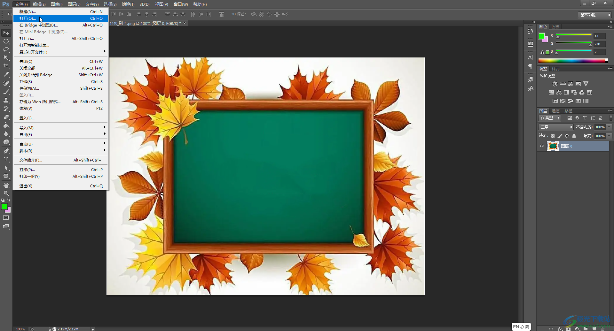This screenshot has width=614, height=331.
Task: Click 存储为(A)... menu item
Action: tap(61, 88)
